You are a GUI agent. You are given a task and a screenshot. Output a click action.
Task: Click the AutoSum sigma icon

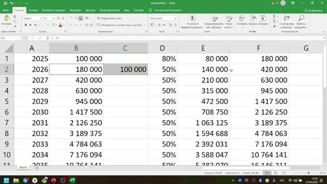point(274,17)
